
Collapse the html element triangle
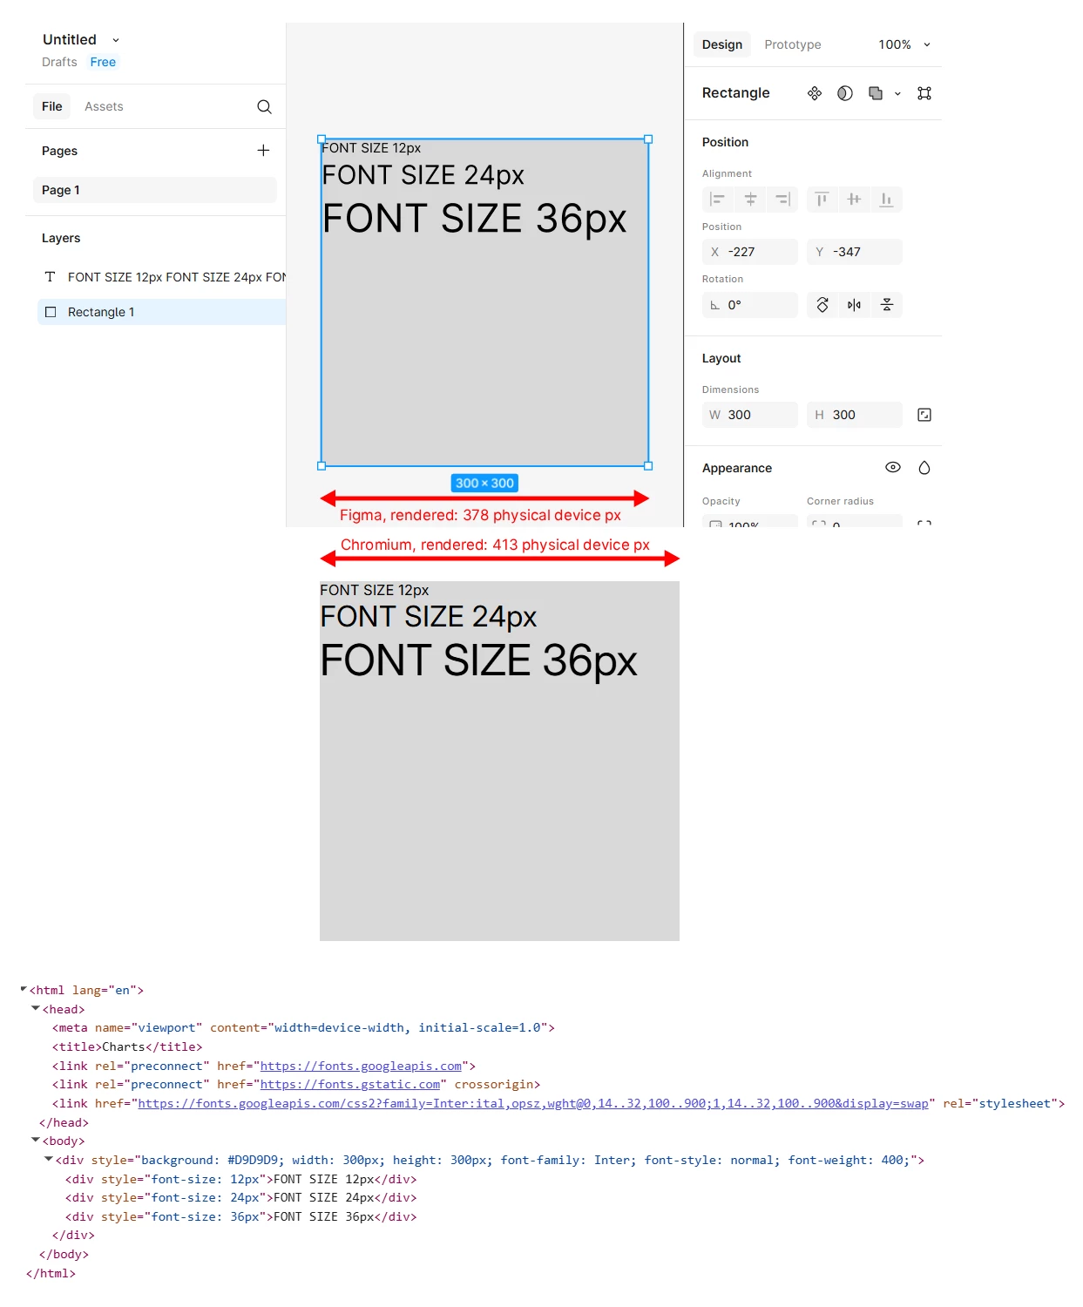[24, 989]
